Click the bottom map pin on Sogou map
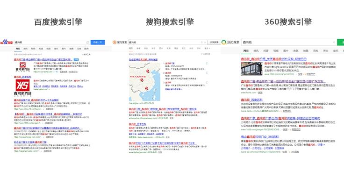This screenshot has height=178, width=344. (x=147, y=89)
